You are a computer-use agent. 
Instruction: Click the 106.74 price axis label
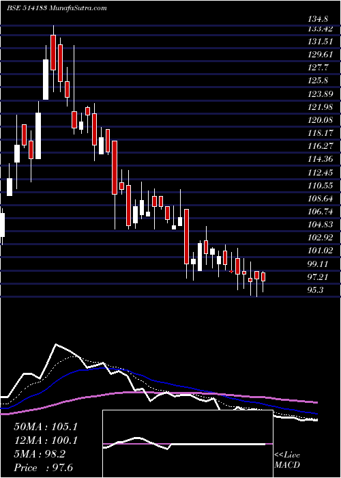(x=321, y=211)
